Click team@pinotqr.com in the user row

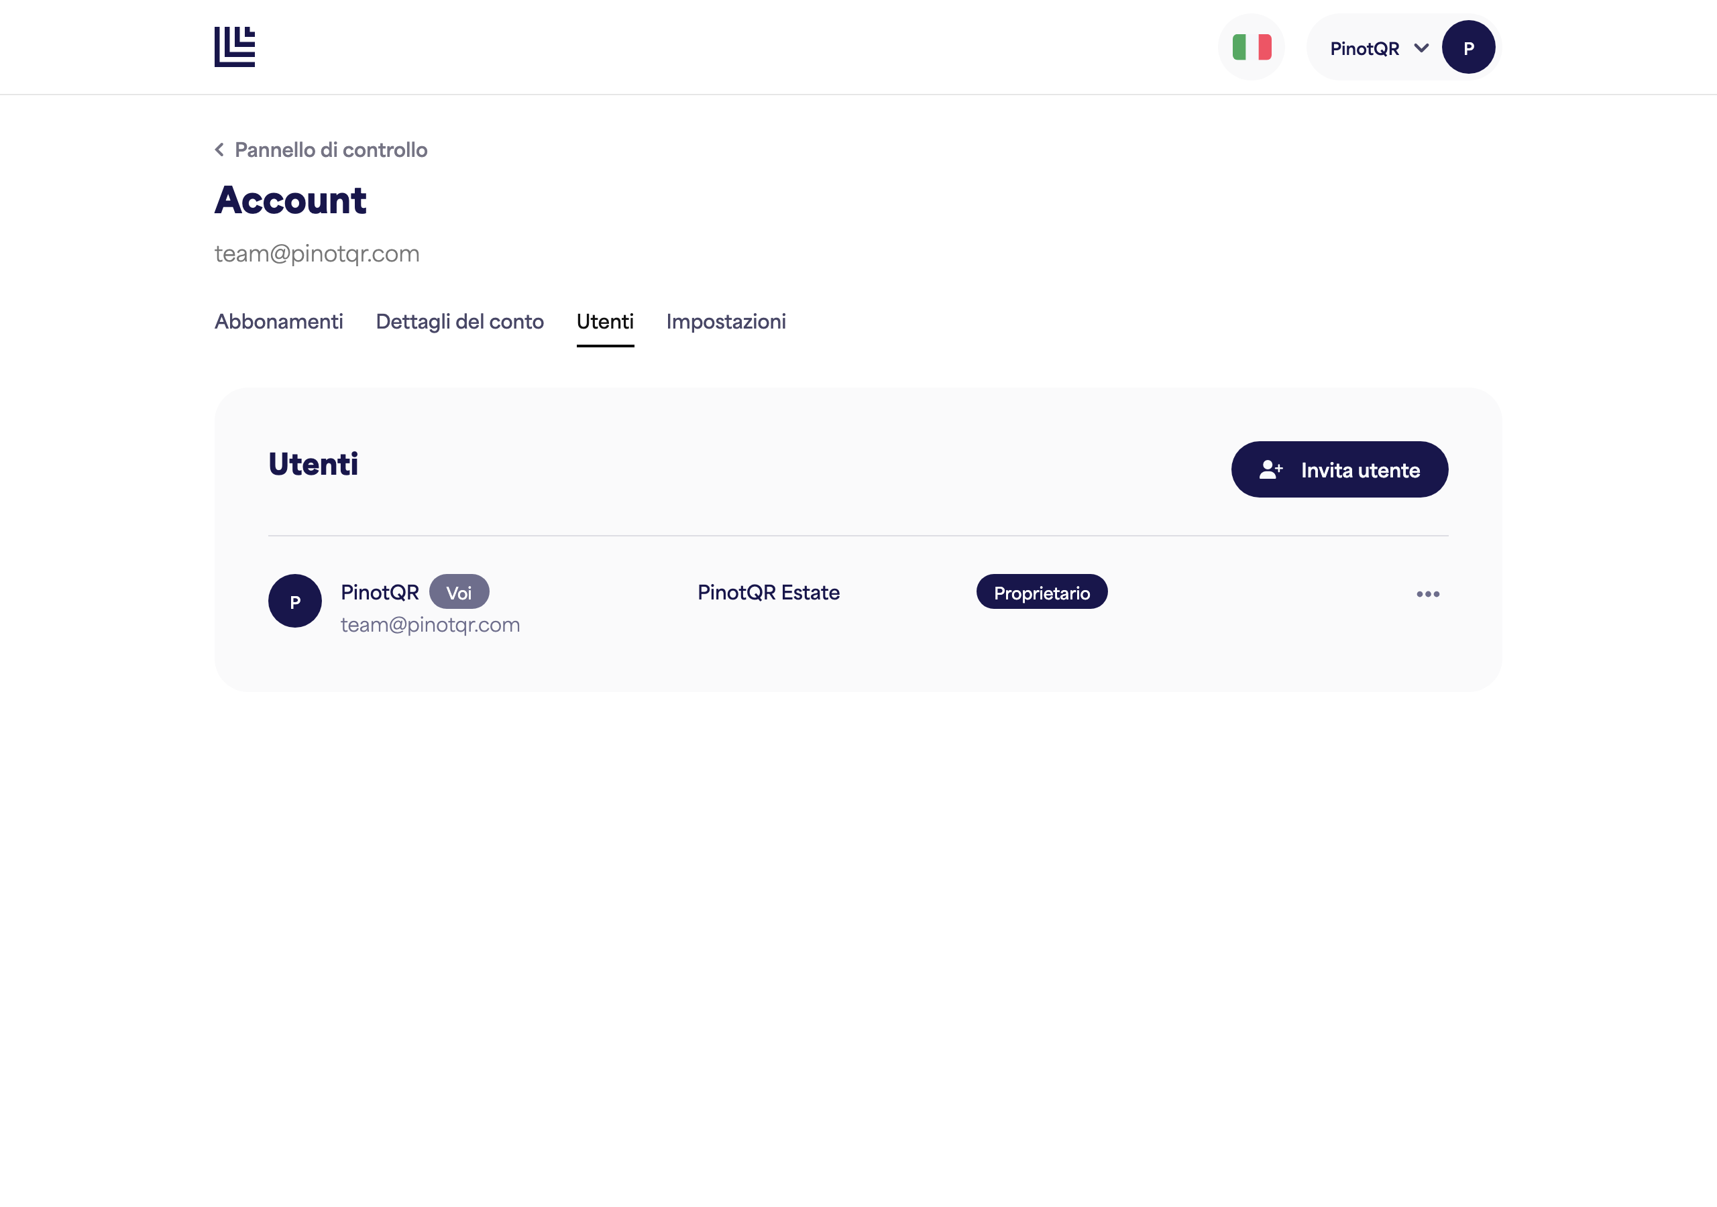430,624
